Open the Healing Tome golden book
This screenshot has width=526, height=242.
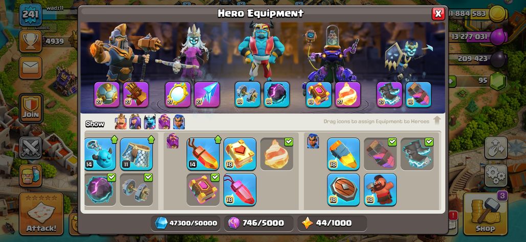coord(240,154)
